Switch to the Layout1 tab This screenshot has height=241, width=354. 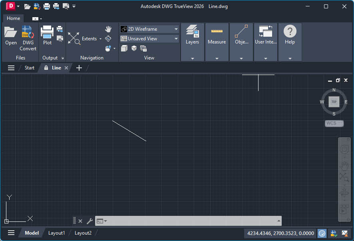56,233
